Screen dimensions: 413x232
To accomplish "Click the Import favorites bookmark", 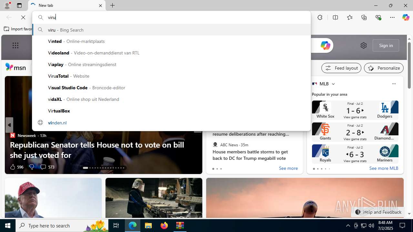I will tap(18, 29).
